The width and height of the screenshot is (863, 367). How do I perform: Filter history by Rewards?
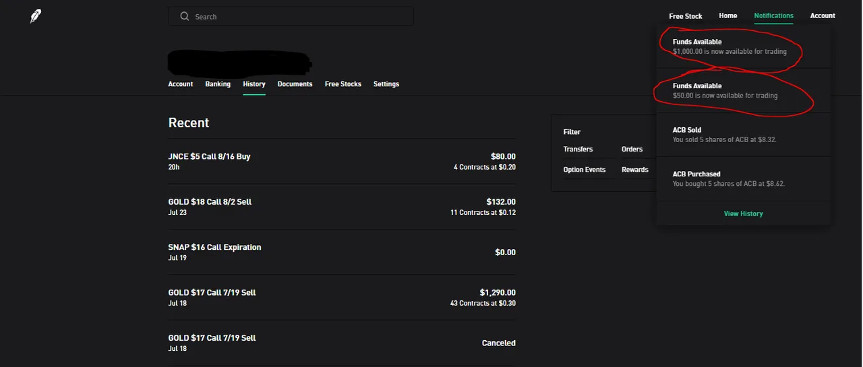(635, 170)
